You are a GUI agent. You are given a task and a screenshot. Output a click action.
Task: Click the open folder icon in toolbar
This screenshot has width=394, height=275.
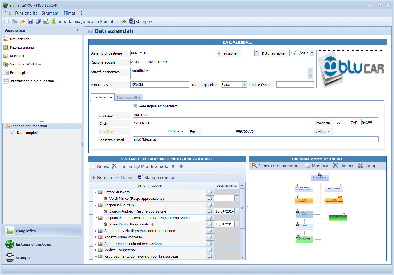pos(22,22)
